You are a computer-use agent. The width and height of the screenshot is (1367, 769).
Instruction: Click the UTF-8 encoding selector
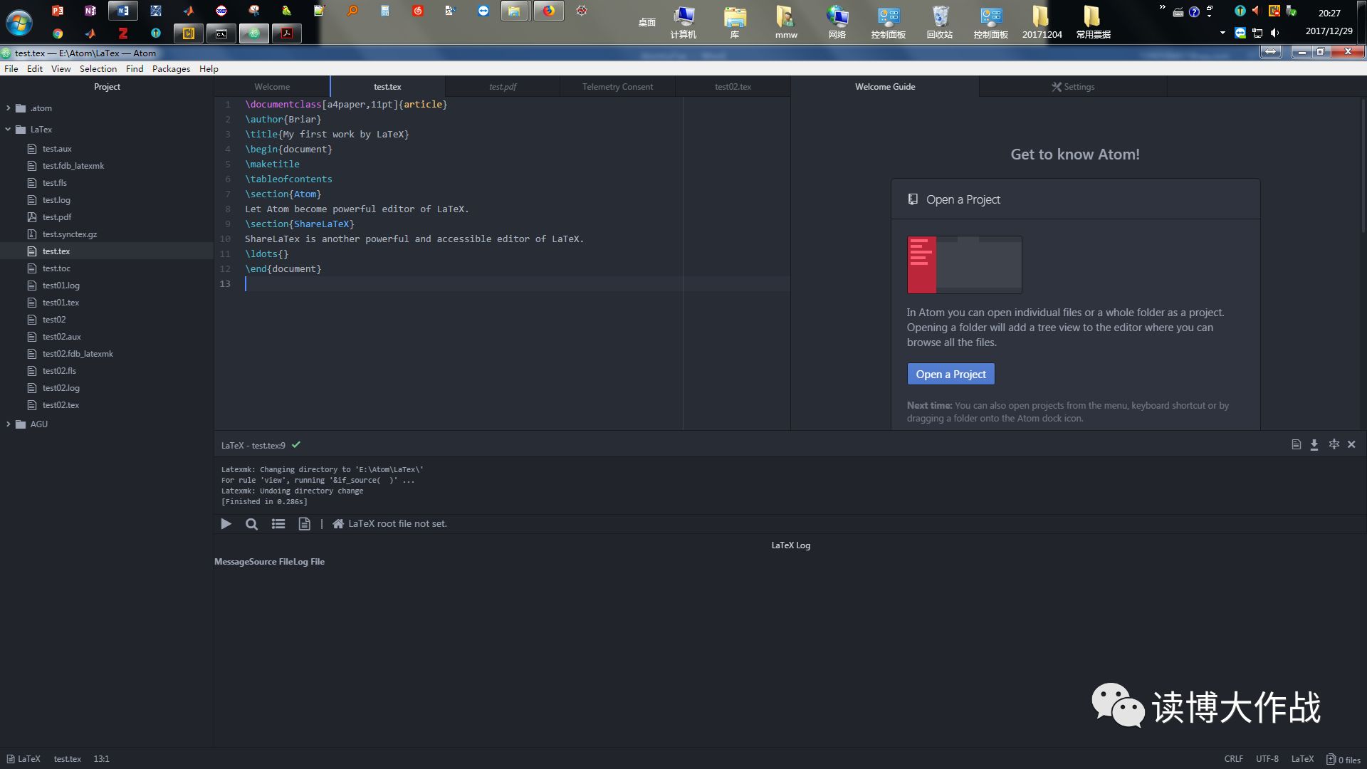1267,759
